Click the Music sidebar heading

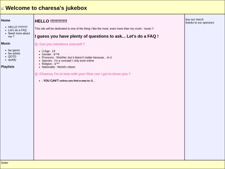pyautogui.click(x=5, y=43)
